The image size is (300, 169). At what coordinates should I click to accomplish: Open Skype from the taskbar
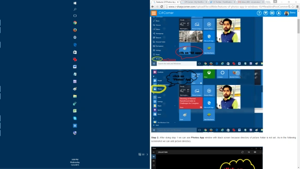75,118
